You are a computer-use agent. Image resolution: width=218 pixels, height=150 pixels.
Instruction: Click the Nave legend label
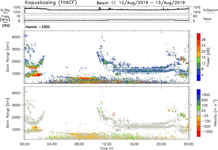207,19
